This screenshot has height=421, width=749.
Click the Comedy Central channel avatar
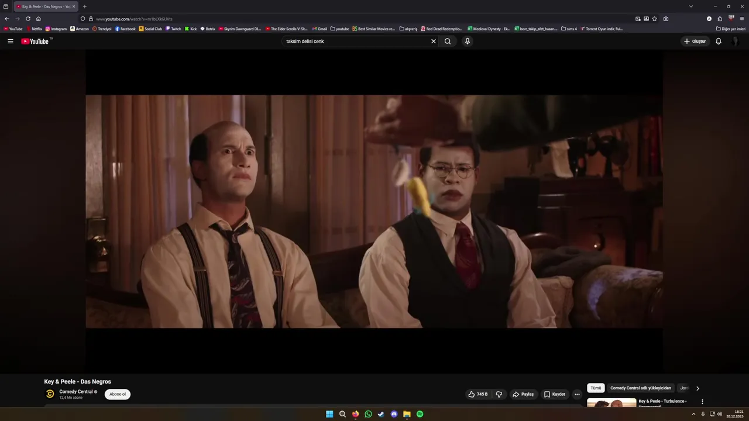[x=50, y=394]
